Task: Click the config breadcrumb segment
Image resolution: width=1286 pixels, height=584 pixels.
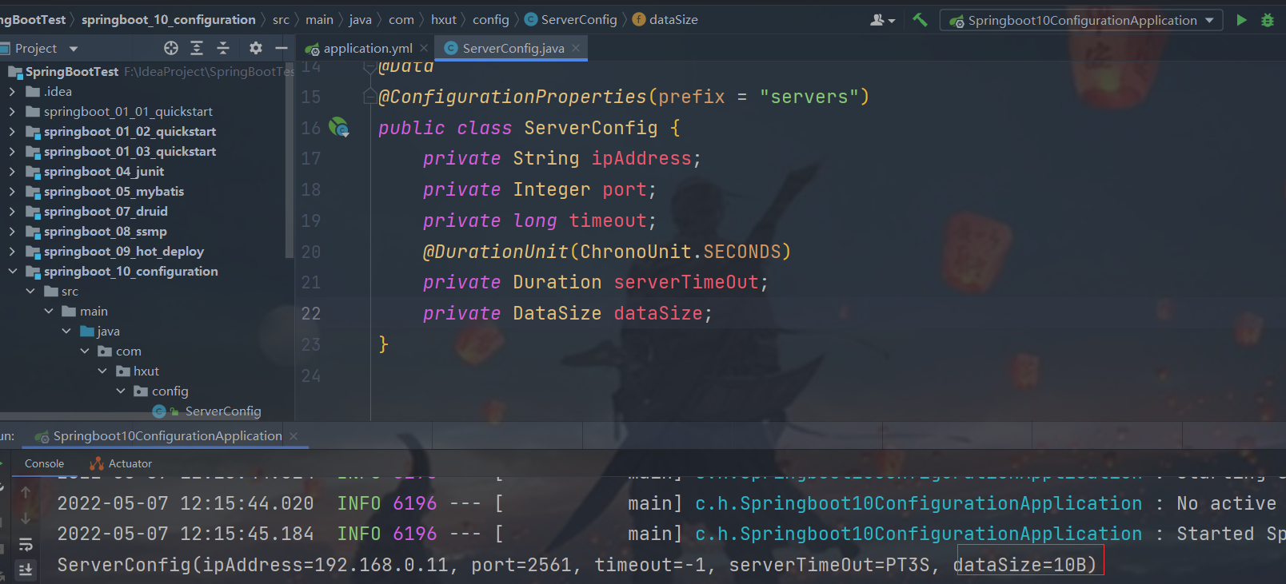Action: pyautogui.click(x=491, y=19)
